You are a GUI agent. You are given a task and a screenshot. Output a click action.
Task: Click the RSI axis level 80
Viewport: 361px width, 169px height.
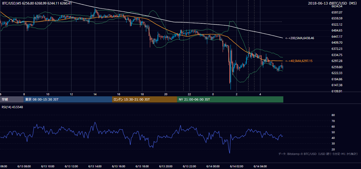333,115
